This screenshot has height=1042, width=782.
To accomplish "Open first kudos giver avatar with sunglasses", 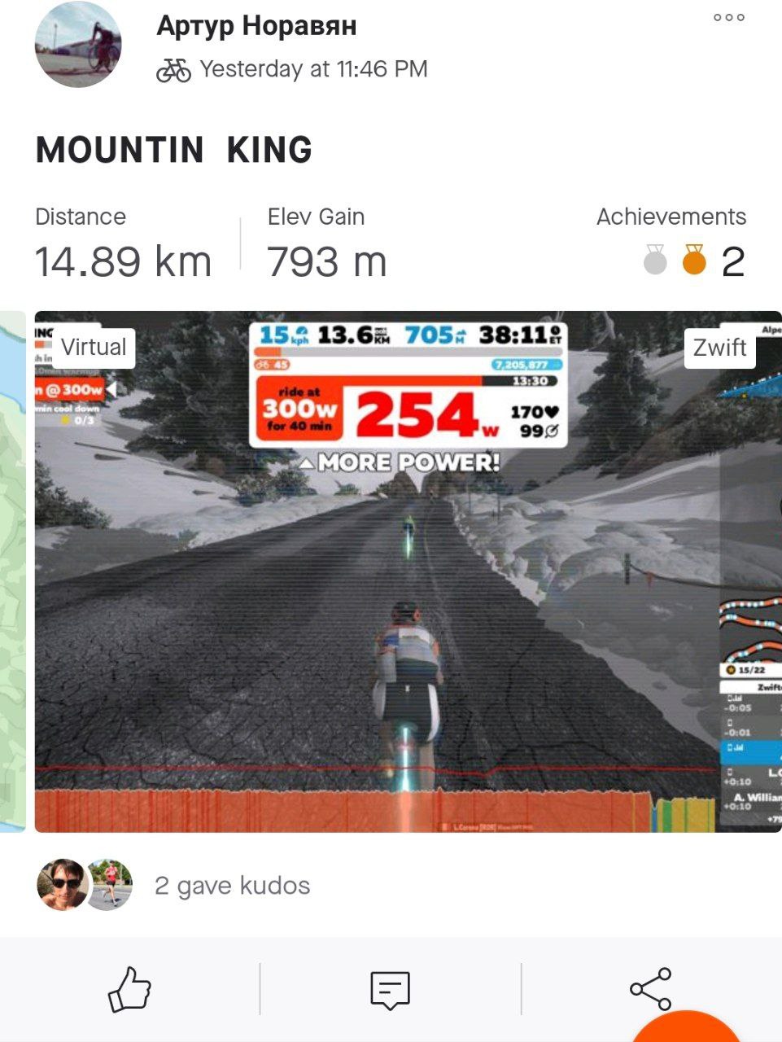I will coord(62,884).
